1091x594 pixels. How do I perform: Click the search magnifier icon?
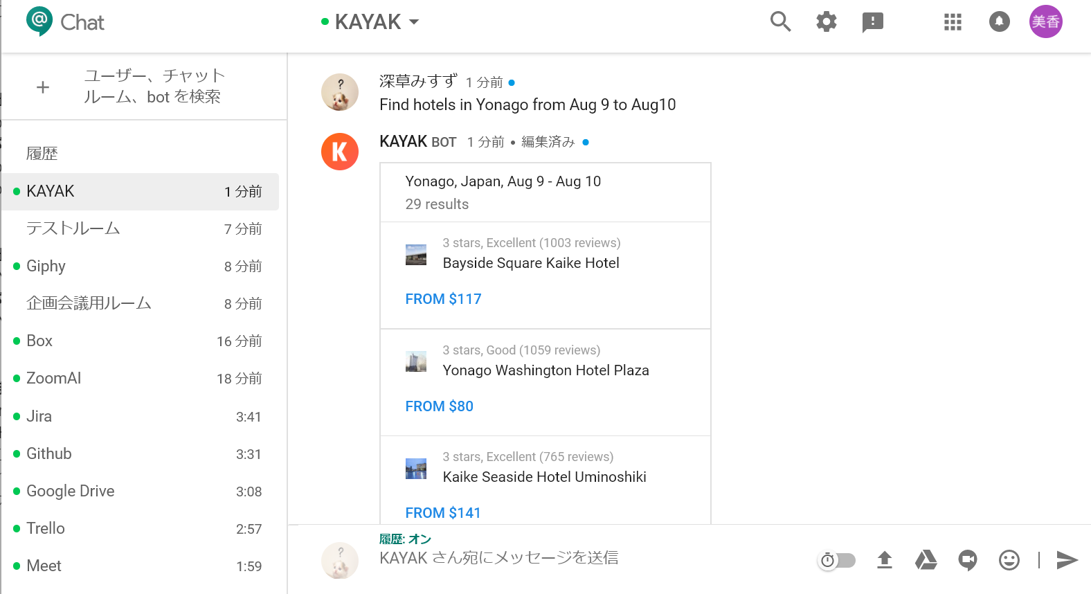780,22
